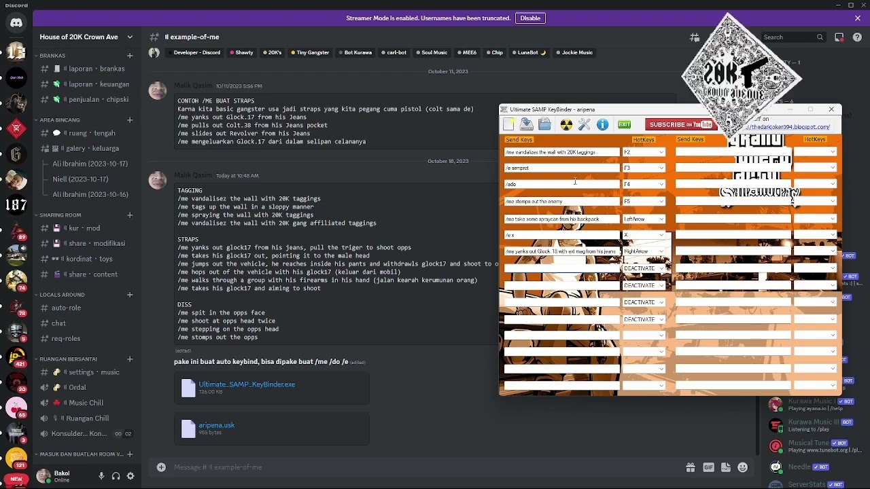This screenshot has height=489, width=870.
Task: Add a channel to BRANKAS category
Action: pyautogui.click(x=130, y=56)
